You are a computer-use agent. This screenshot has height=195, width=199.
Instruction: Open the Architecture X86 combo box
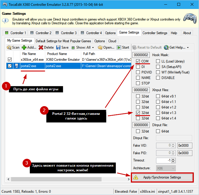click(x=166, y=168)
